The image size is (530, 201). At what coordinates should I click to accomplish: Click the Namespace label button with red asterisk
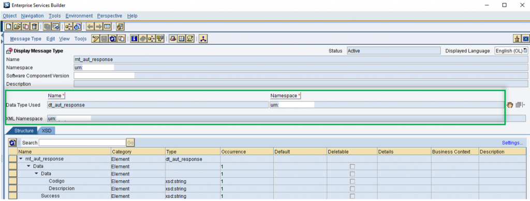(286, 96)
